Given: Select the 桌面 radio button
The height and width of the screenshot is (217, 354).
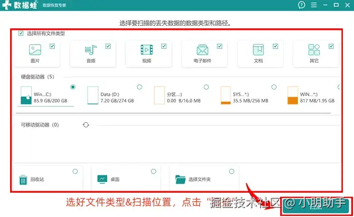Looking at the screenshot, I should (154, 171).
